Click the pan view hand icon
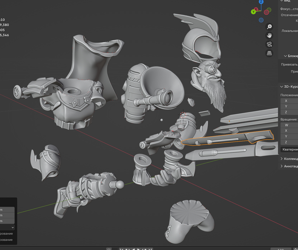Viewport: 298px width, 250px height. (269, 35)
